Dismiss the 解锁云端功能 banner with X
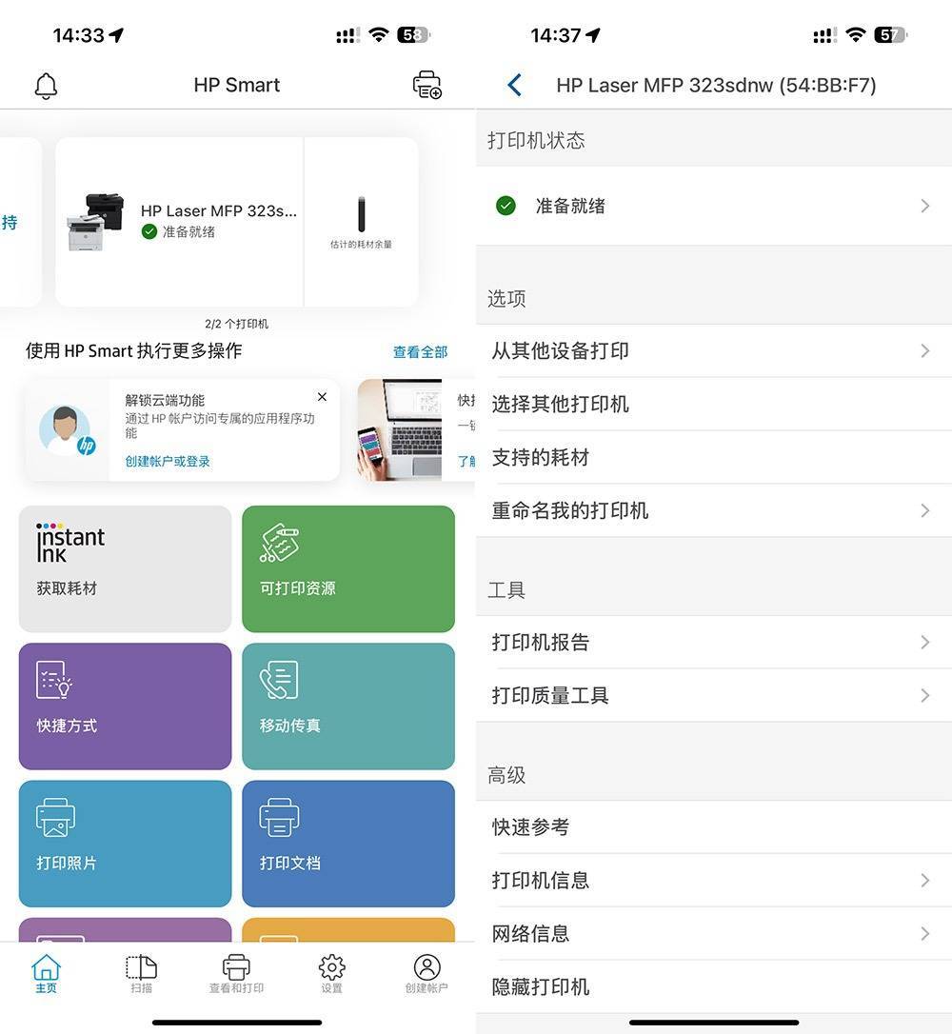The width and height of the screenshot is (952, 1034). [x=321, y=397]
